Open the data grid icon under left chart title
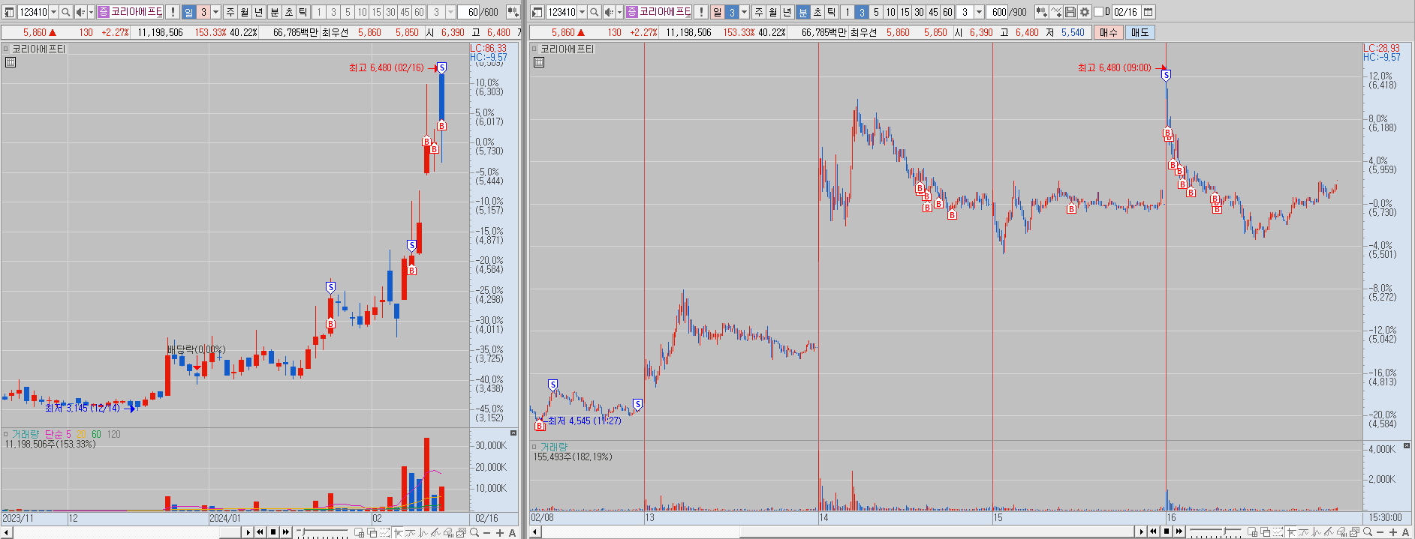 click(11, 62)
